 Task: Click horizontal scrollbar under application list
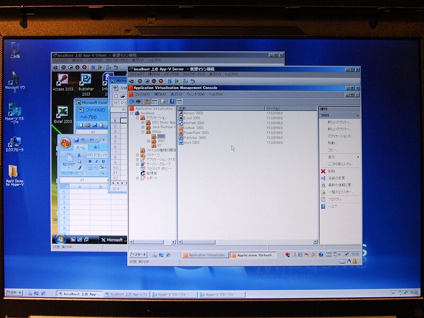tap(248, 242)
